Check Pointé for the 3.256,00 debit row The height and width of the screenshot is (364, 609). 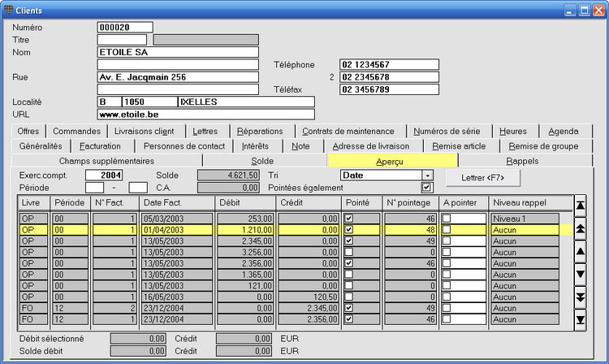pos(349,252)
